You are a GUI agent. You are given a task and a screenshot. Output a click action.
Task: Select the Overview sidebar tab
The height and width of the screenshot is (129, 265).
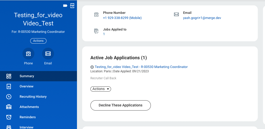(27, 86)
